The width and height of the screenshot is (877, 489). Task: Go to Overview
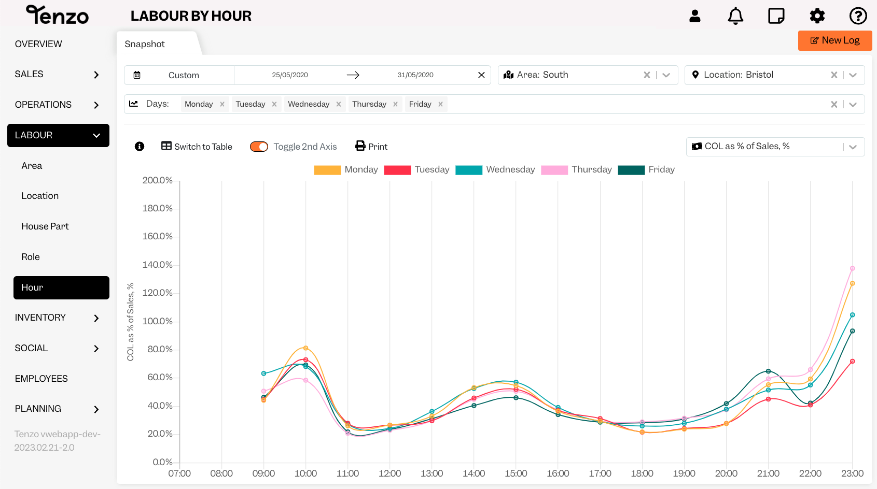pos(38,44)
